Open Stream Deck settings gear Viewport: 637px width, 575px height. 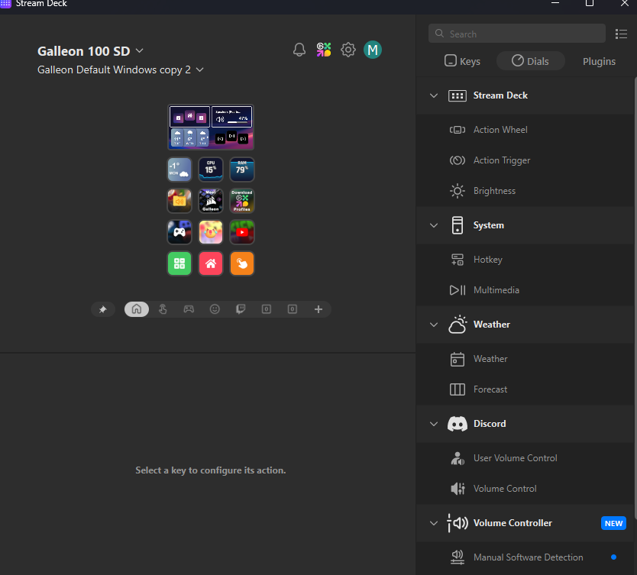pos(348,50)
